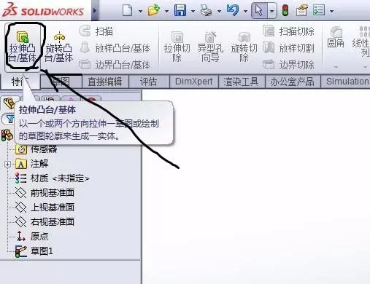Expand the Annotations (注解) node
Image resolution: width=370 pixels, height=284 pixels.
coord(7,164)
